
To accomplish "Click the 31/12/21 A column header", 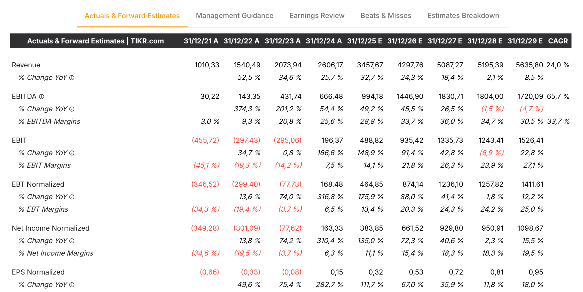I will (201, 41).
